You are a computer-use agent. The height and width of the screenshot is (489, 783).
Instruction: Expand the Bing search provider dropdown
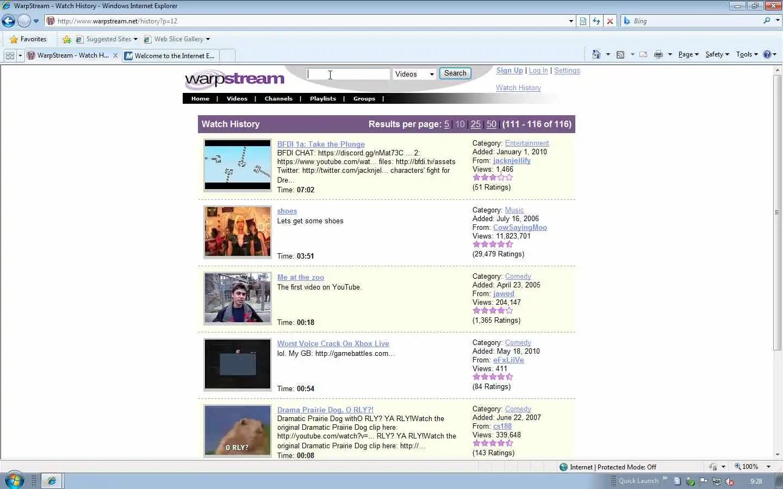click(778, 21)
